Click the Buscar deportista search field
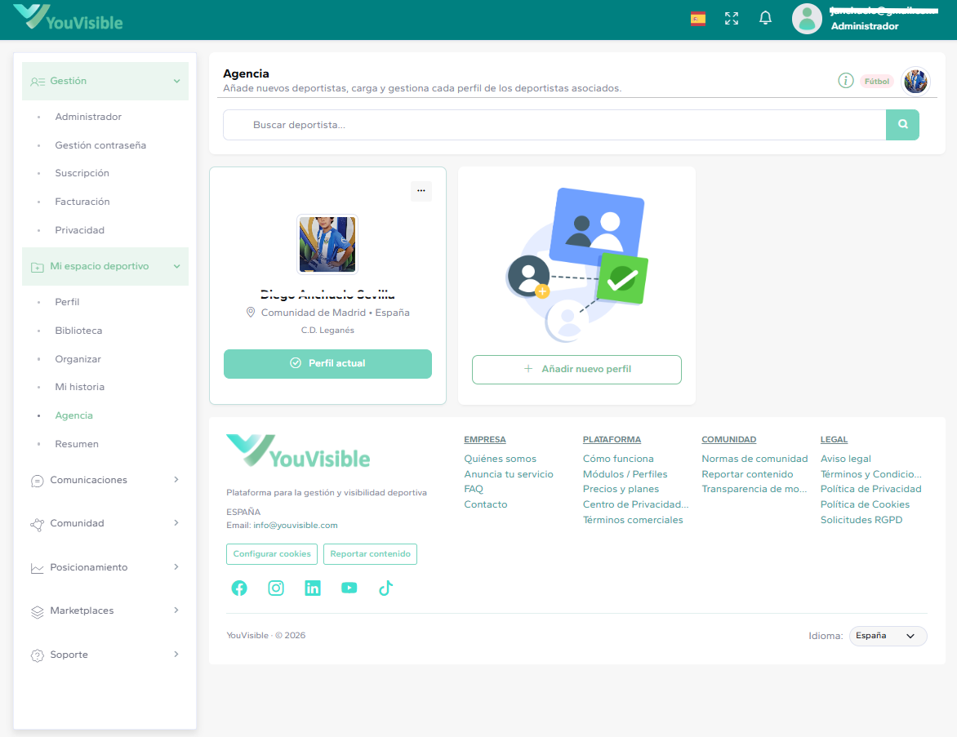 (554, 125)
